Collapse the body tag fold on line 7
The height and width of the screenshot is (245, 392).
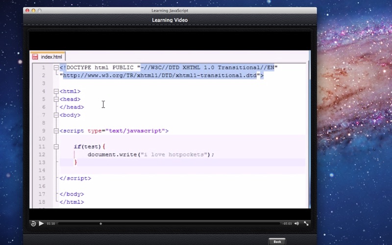point(56,115)
